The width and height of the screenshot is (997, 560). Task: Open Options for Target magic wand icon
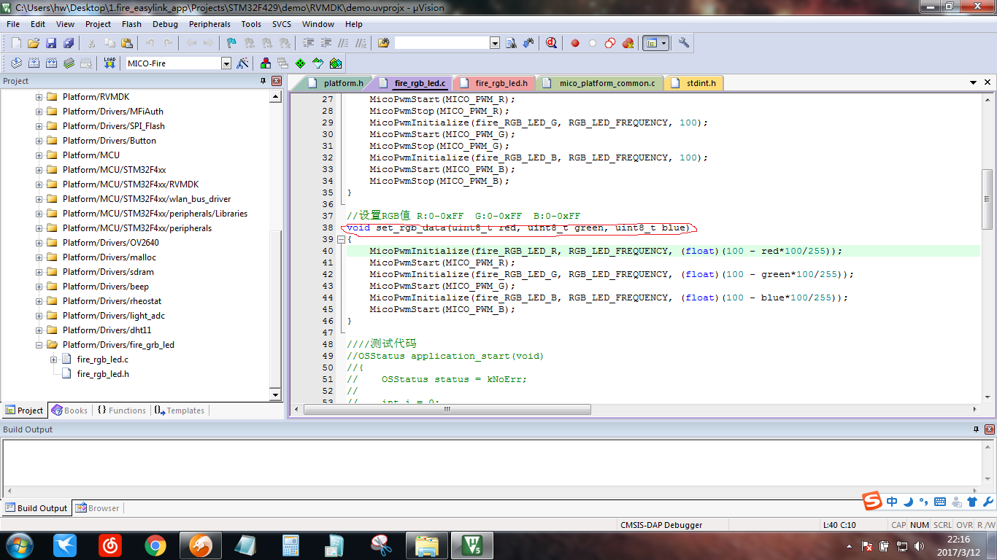coord(243,63)
